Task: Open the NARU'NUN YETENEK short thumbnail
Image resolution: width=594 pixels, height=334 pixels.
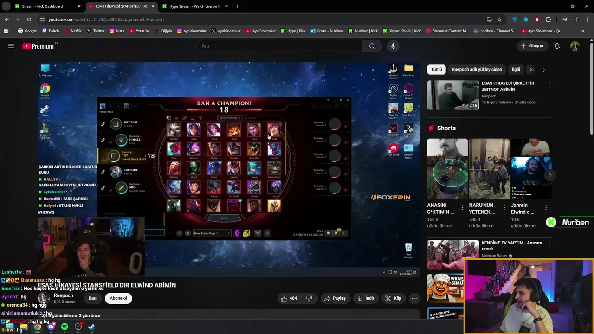Action: (x=489, y=169)
